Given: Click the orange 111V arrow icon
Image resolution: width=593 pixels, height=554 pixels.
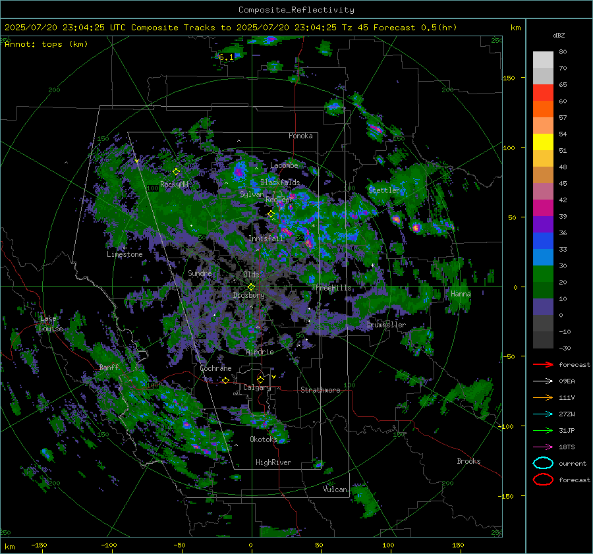Looking at the screenshot, I should coord(543,397).
